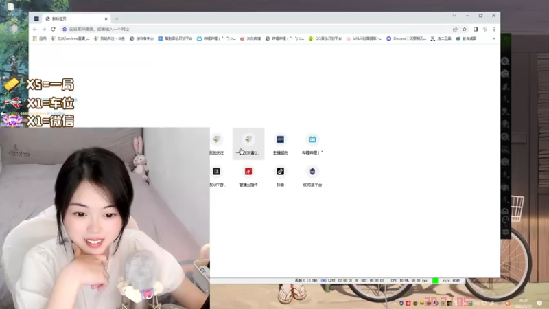Open the bilibili bookmark with pink icon

364,38
